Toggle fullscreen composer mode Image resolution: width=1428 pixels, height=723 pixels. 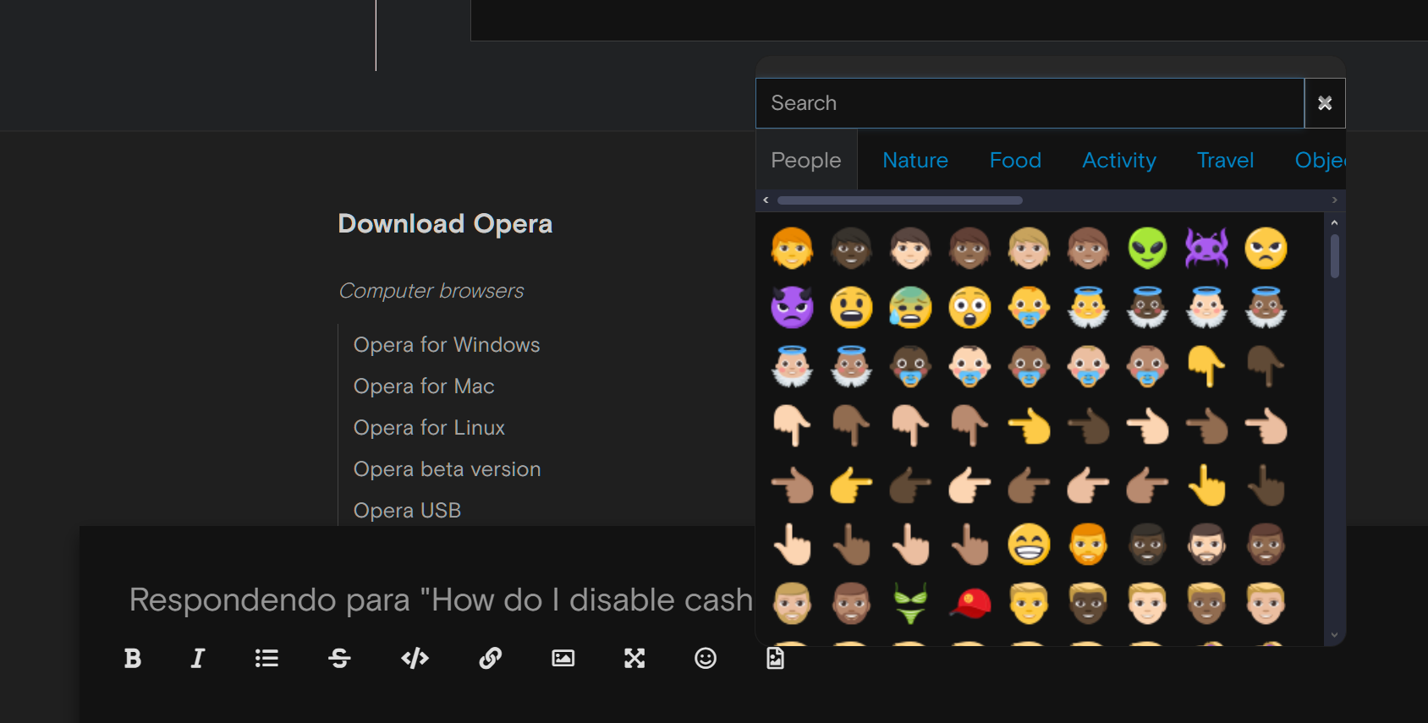coord(634,658)
